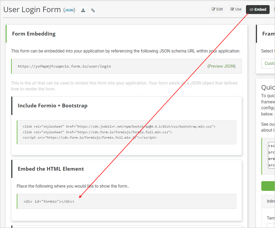Image resolution: width=275 pixels, height=228 pixels.
Task: Select the JSON schema URL text
Action: tap(64, 66)
